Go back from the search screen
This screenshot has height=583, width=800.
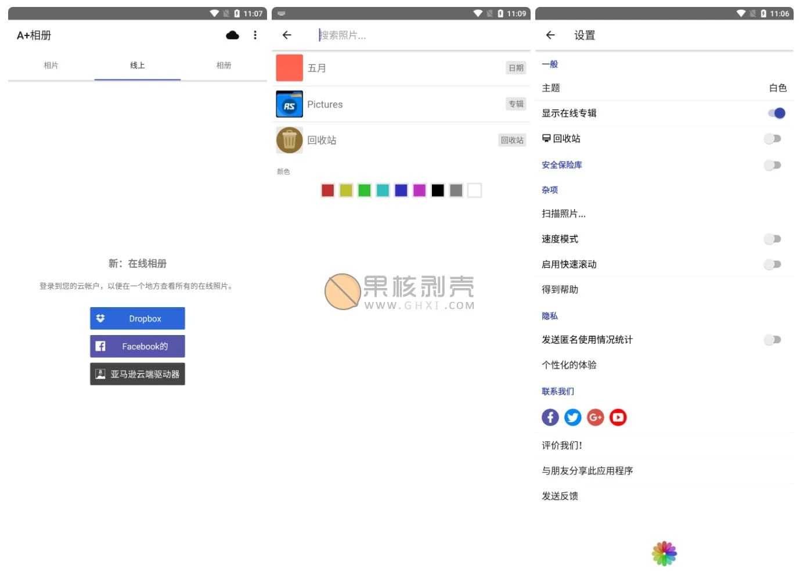click(x=287, y=35)
